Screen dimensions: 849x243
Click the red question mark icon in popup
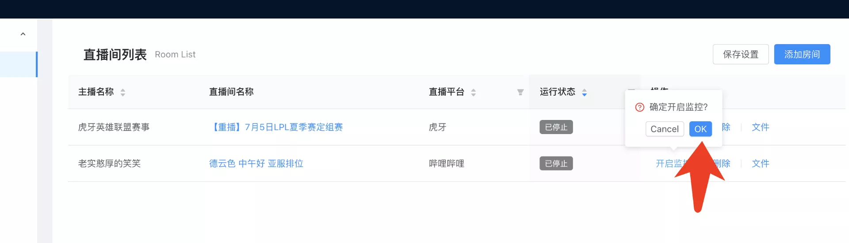[x=639, y=107]
